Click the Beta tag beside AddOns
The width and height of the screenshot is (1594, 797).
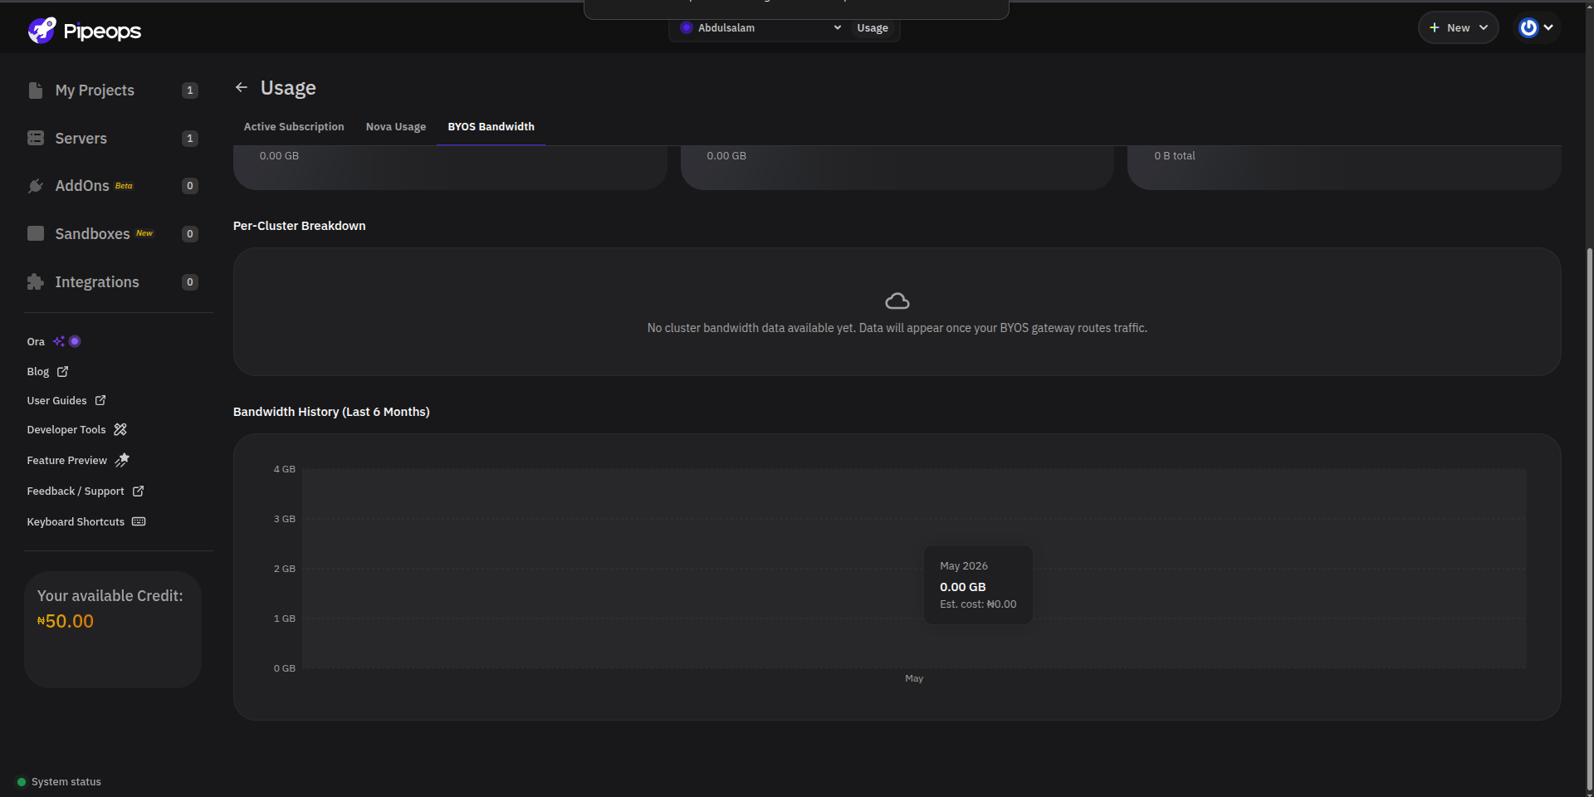click(x=124, y=185)
